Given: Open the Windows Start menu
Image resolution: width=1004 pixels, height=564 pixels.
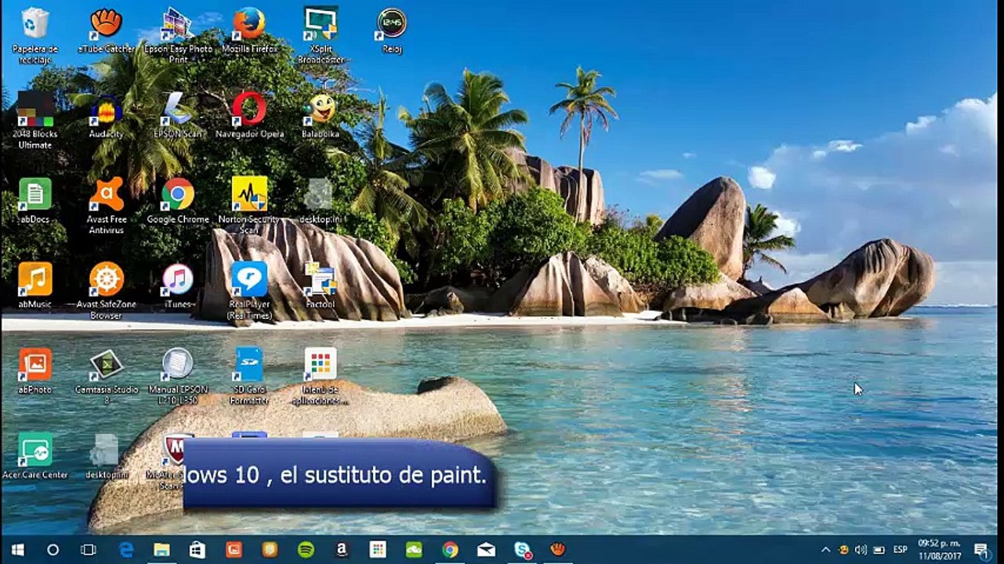Looking at the screenshot, I should point(17,550).
